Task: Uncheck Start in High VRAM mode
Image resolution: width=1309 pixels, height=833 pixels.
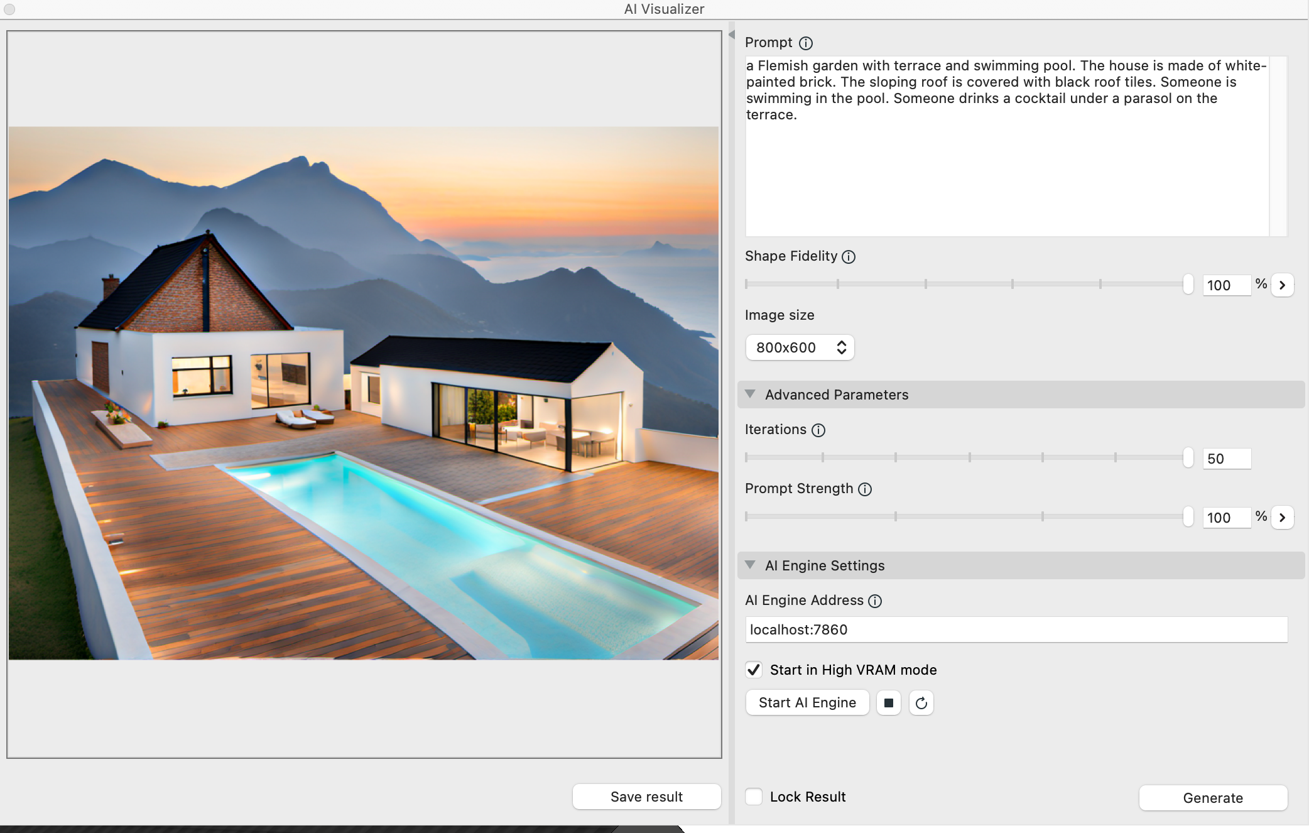Action: click(x=754, y=670)
